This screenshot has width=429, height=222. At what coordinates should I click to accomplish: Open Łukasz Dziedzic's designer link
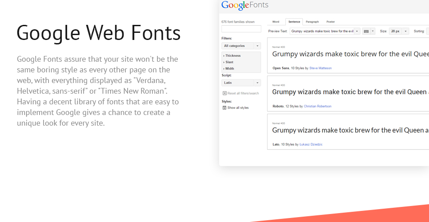coord(311,144)
